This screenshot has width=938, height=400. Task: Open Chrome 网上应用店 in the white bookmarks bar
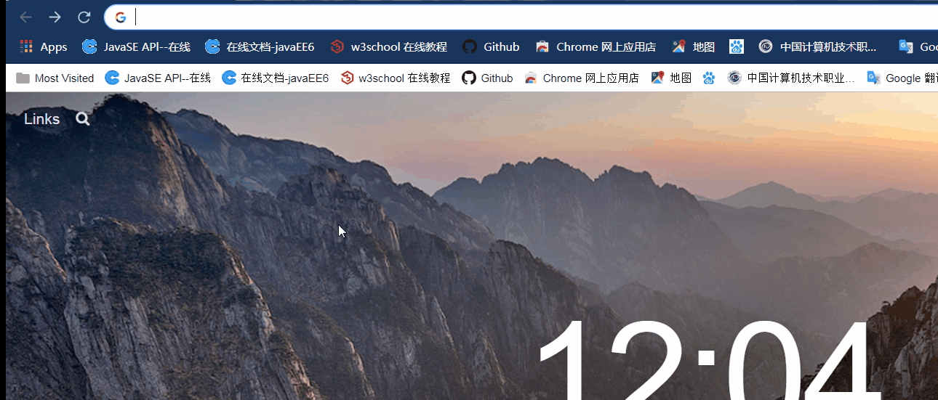point(582,78)
